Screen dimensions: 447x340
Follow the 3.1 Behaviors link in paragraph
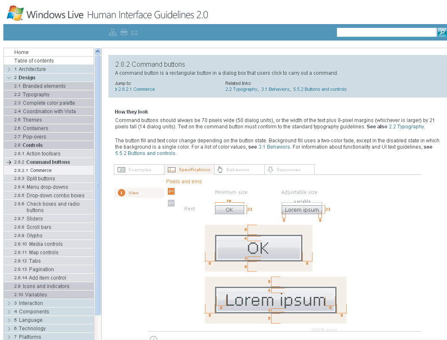[x=274, y=147]
